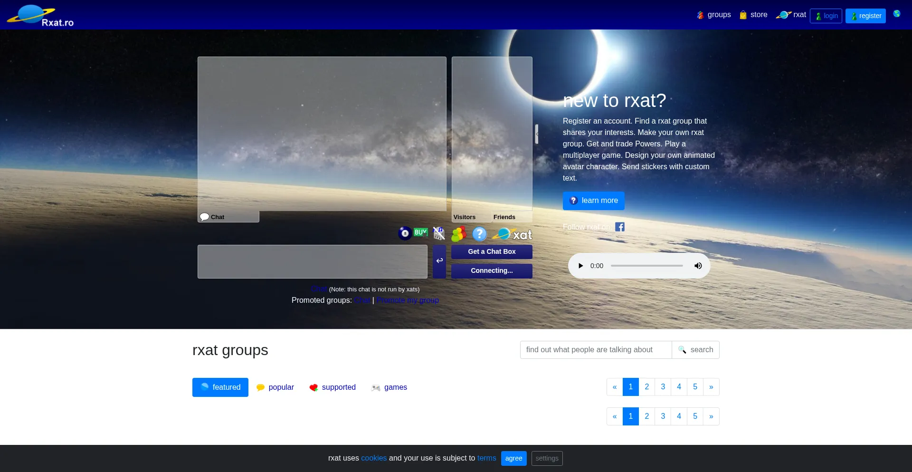
Task: Open the Chat link after Promoted groups
Action: coord(362,300)
